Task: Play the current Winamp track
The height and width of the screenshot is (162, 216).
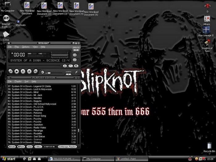Action: click(x=17, y=71)
